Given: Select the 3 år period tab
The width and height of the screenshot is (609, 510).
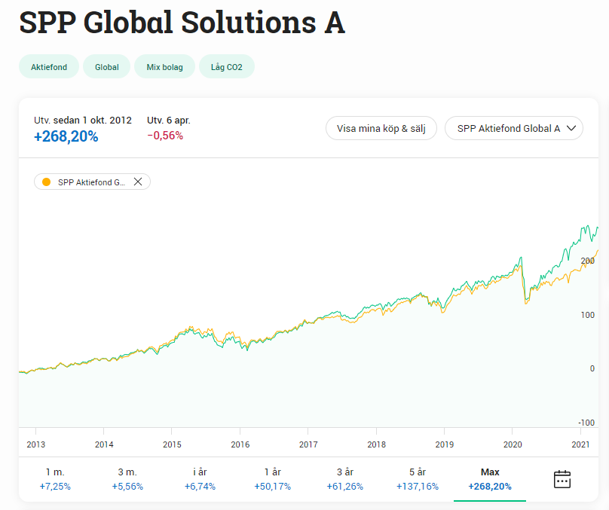Looking at the screenshot, I should [344, 479].
